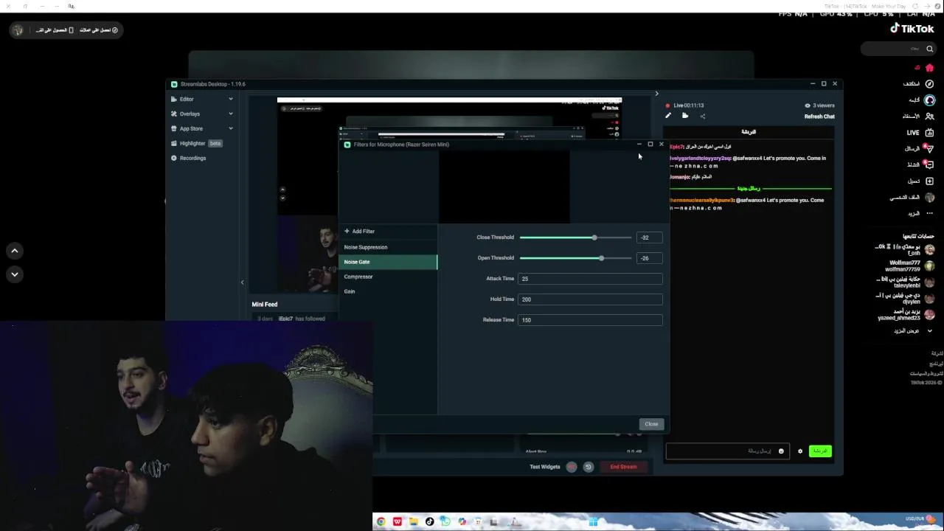Open djvylen followed account

point(907,299)
